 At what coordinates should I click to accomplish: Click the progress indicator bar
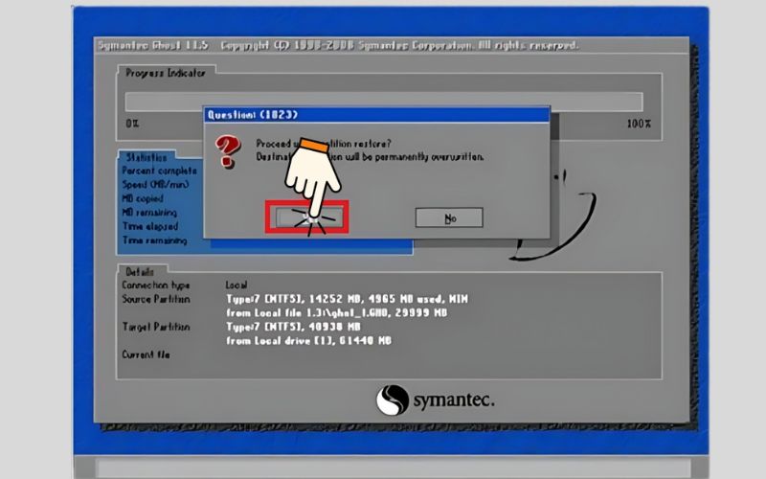384,102
